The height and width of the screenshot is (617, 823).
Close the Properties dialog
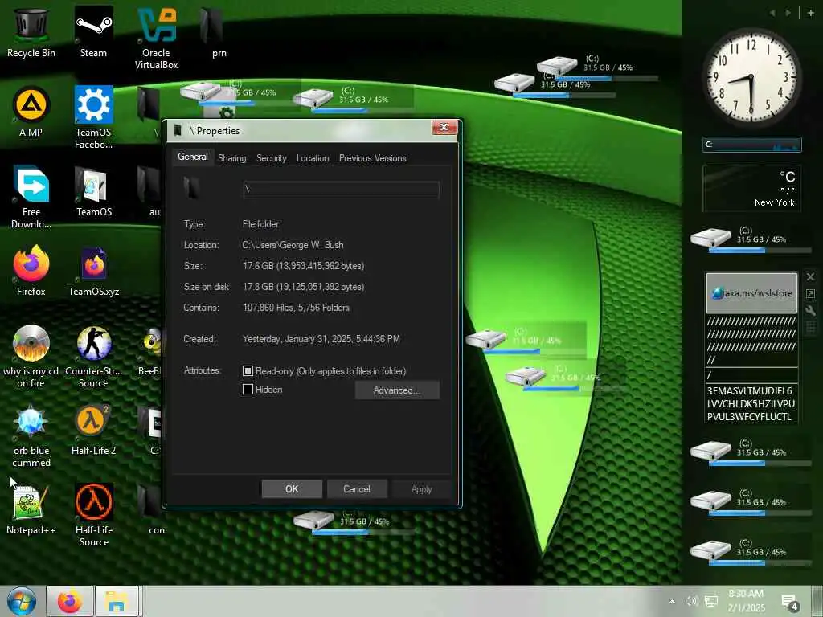coord(444,127)
